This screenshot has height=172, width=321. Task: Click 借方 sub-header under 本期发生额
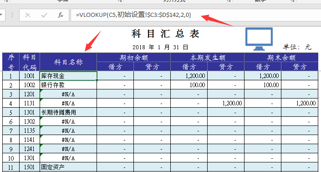tap(189, 67)
